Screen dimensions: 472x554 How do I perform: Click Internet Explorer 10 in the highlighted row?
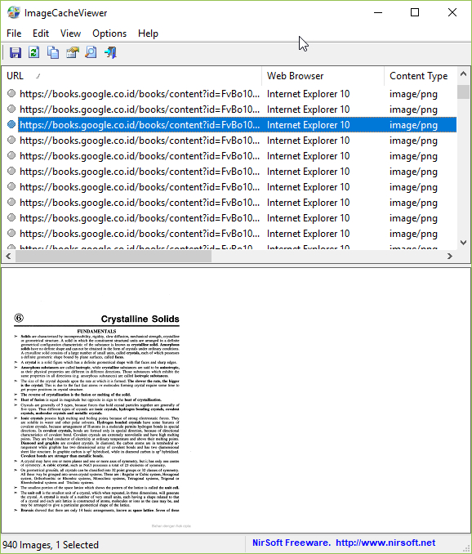[x=308, y=125]
